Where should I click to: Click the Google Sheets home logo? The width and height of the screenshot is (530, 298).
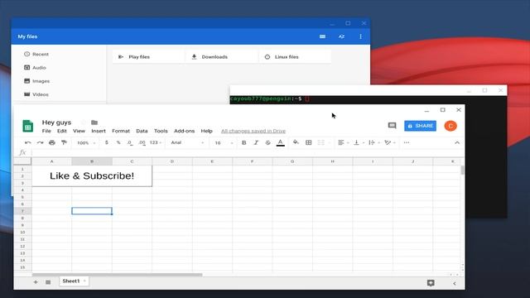click(x=27, y=126)
